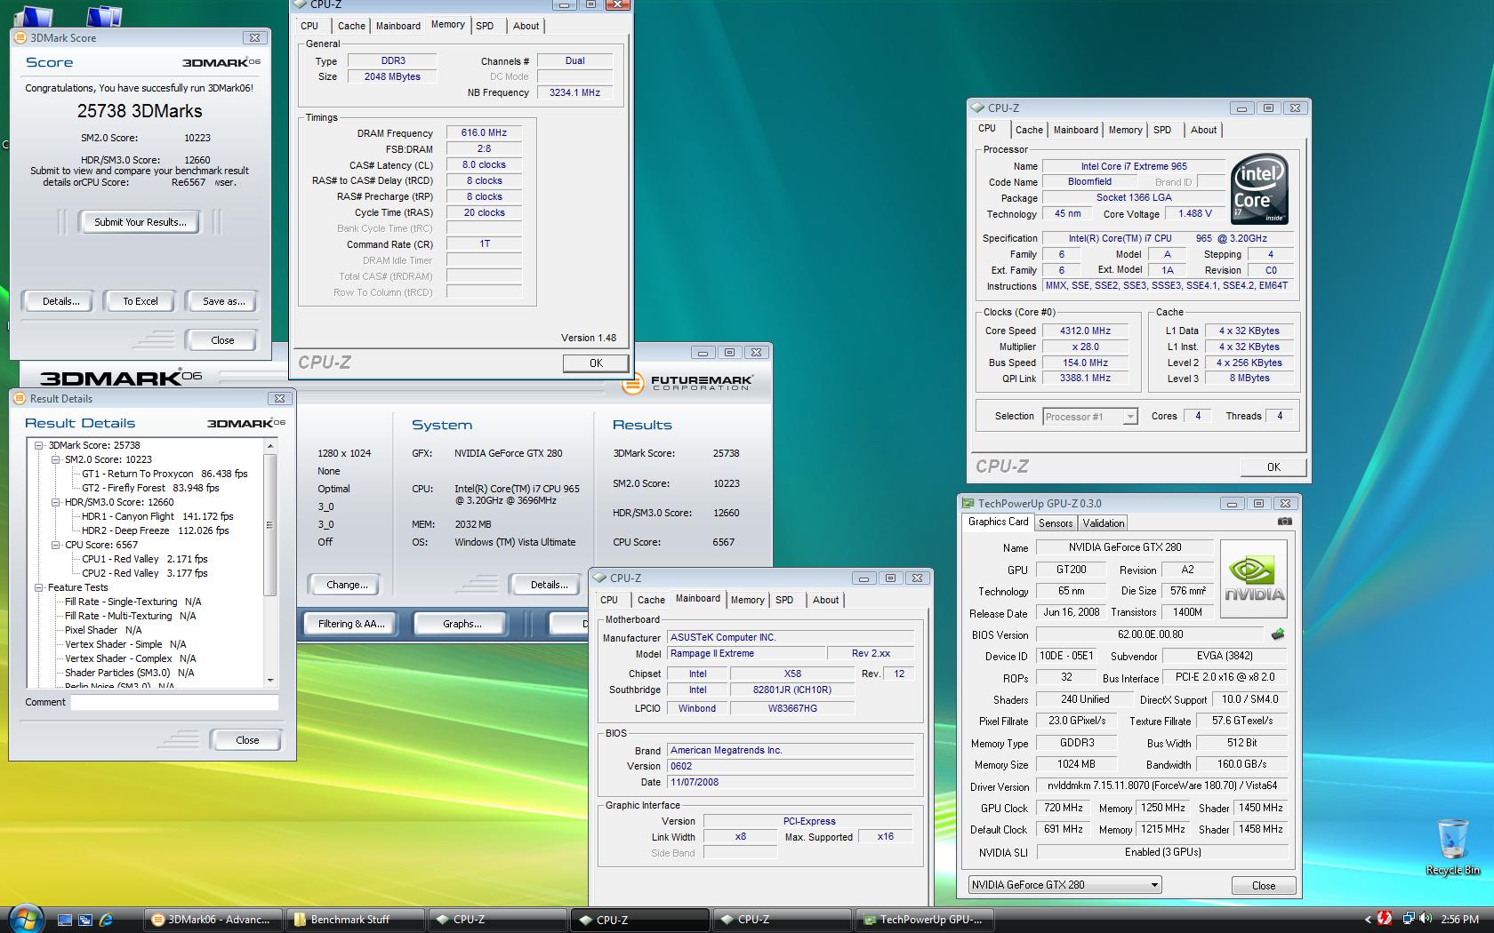This screenshot has height=933, width=1494.
Task: Click Details button under System in 3DMark06
Action: [x=548, y=585]
